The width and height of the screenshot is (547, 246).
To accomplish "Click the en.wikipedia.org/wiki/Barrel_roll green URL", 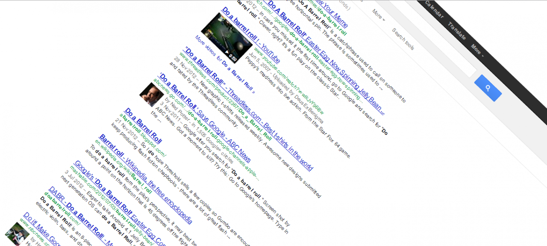I will (x=124, y=167).
